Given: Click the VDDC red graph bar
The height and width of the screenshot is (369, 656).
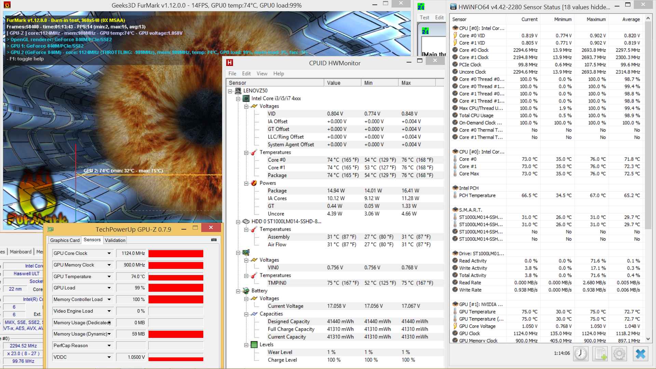Looking at the screenshot, I should 176,359.
